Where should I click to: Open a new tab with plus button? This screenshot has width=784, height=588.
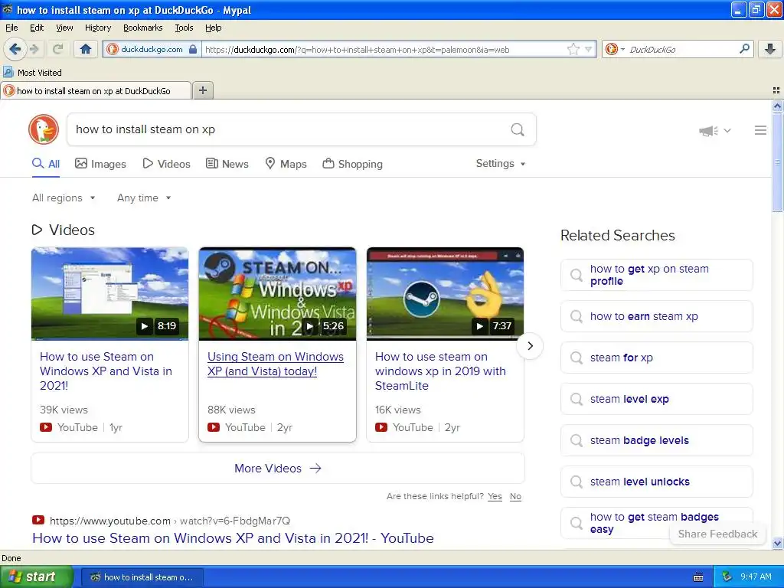pyautogui.click(x=202, y=90)
